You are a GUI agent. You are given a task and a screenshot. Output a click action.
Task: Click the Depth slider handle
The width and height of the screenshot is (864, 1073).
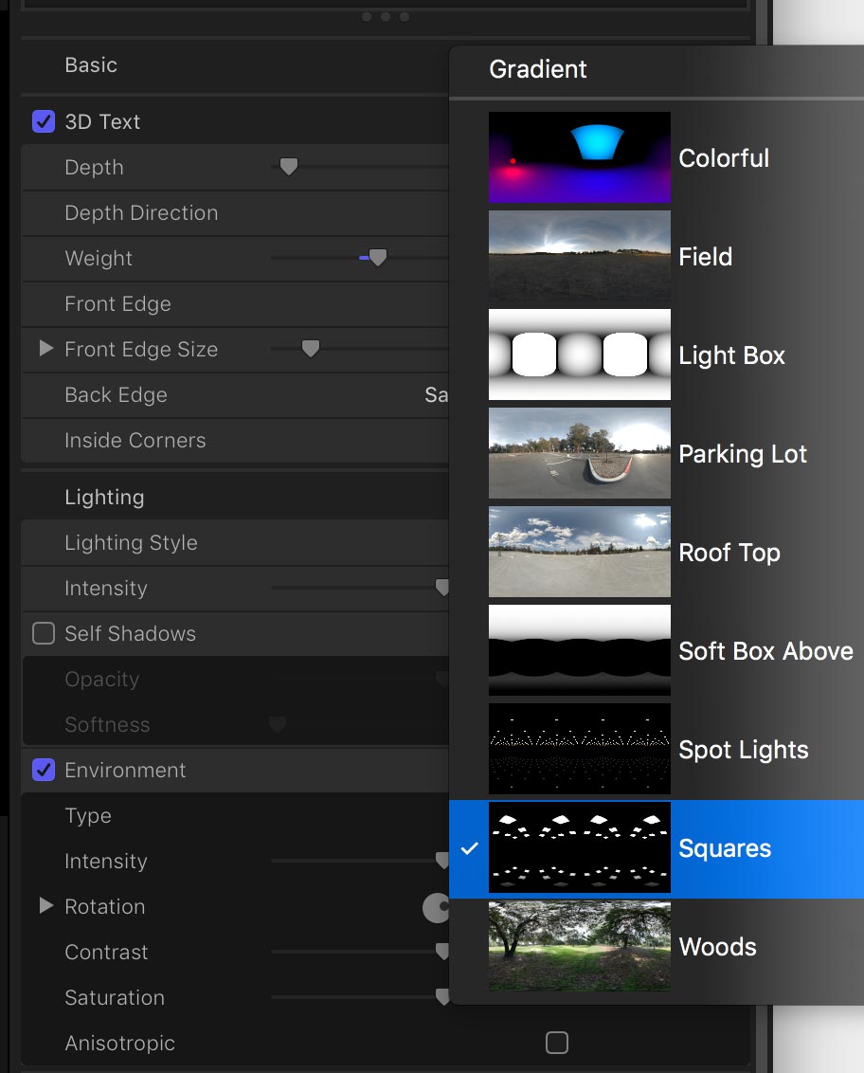pos(289,166)
